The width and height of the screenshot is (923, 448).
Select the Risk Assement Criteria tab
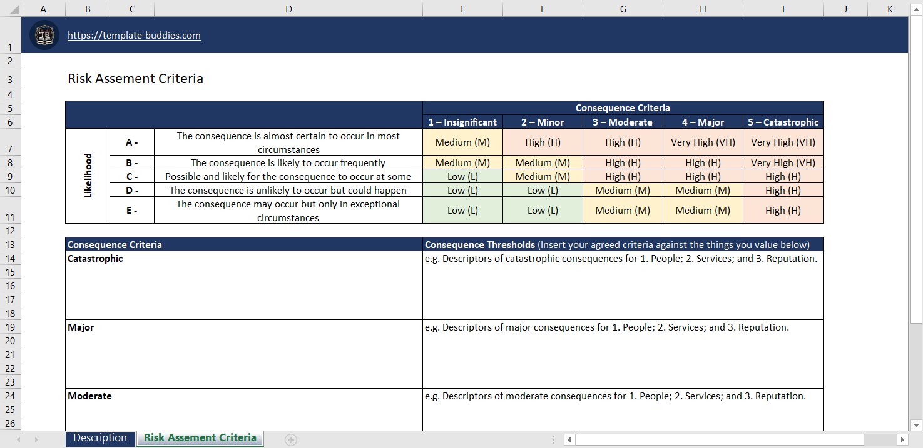click(x=199, y=438)
